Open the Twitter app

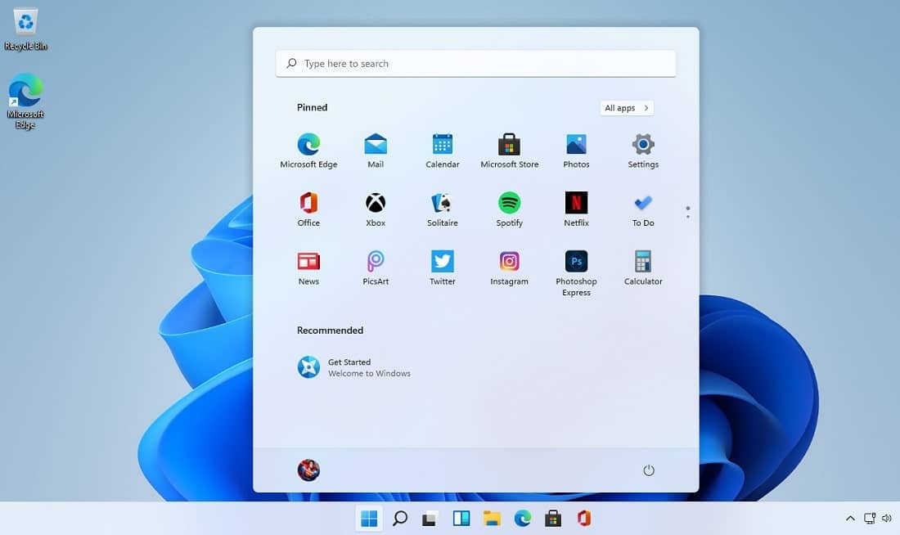coord(443,268)
